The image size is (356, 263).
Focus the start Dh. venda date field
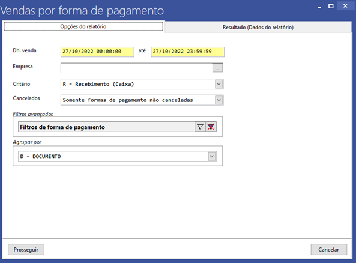[97, 52]
